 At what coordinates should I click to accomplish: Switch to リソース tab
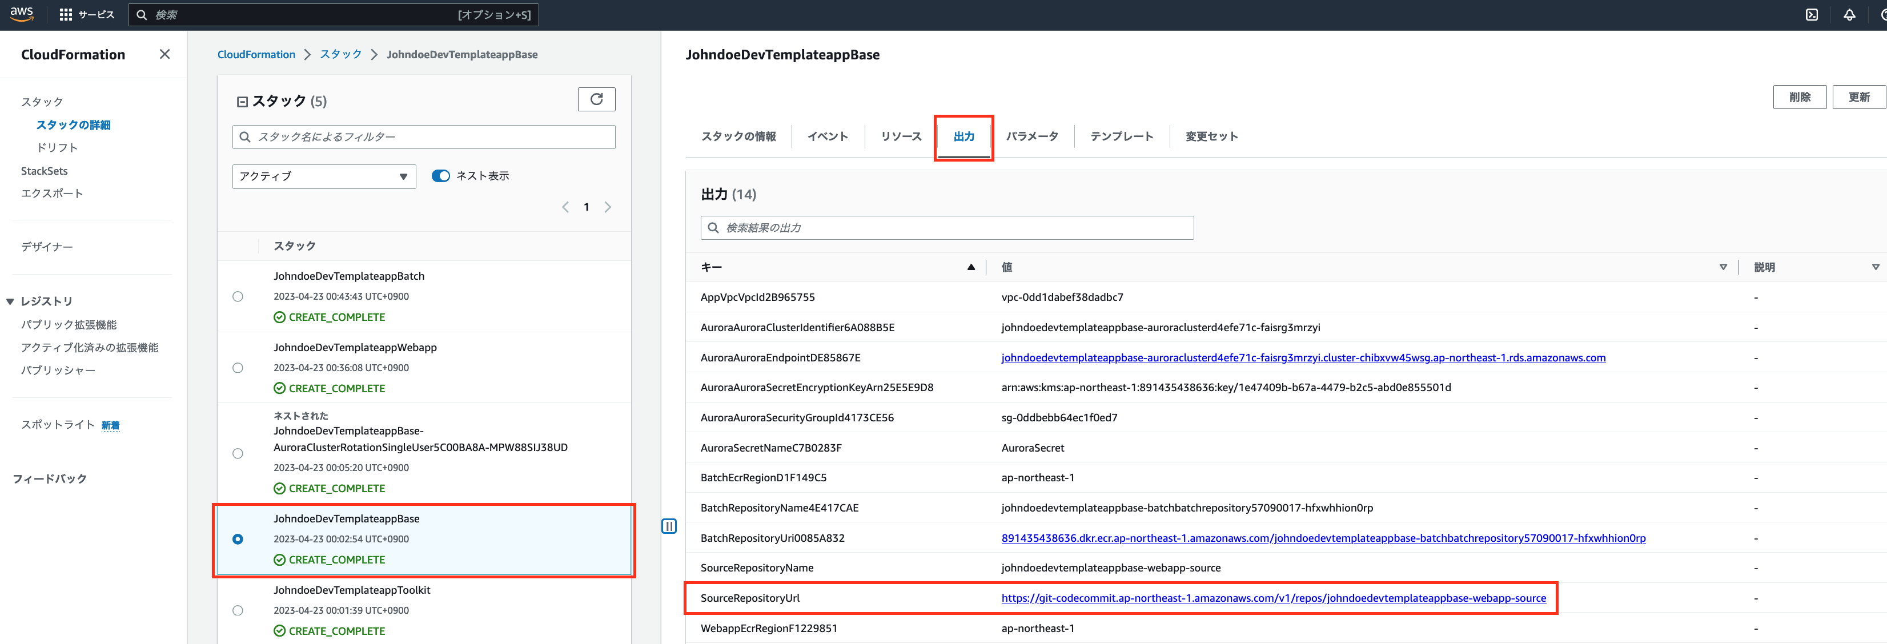[901, 136]
